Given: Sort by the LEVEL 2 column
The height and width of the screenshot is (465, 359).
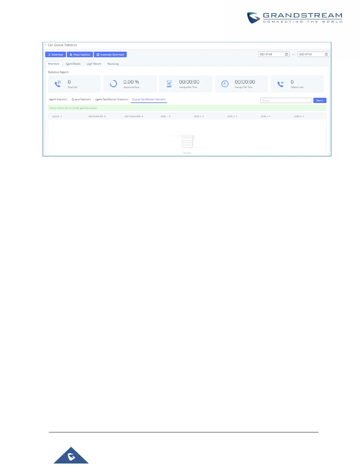Looking at the screenshot, I should click(x=199, y=117).
